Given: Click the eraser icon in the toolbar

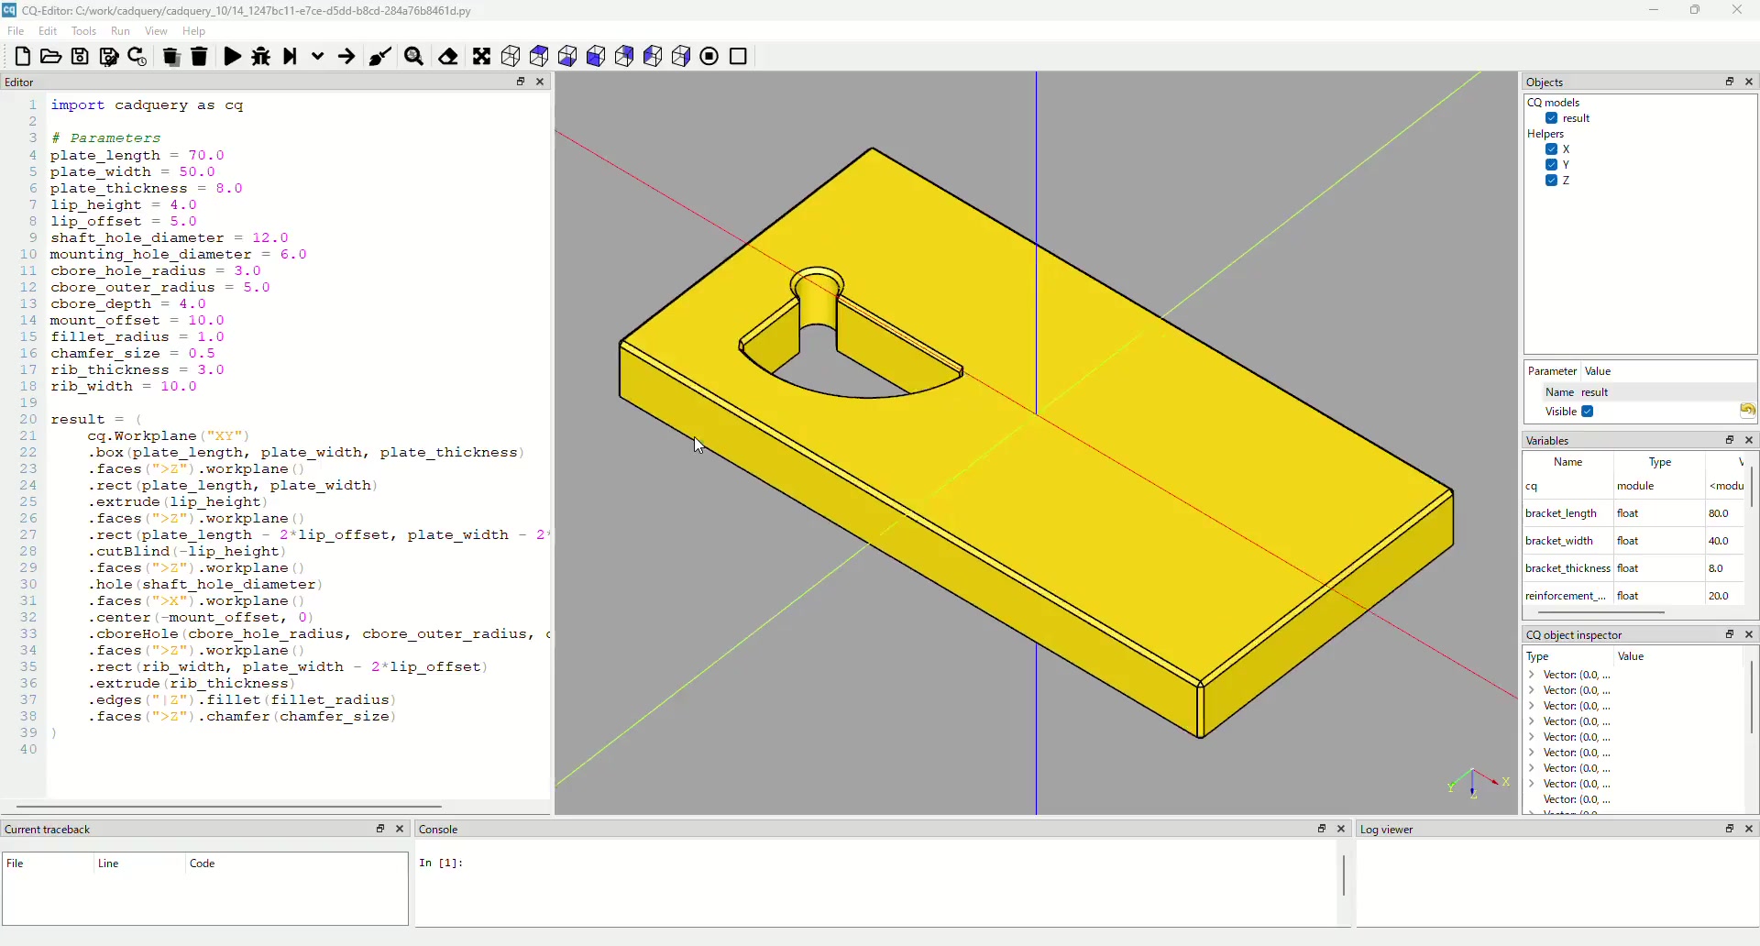Looking at the screenshot, I should click(x=448, y=57).
